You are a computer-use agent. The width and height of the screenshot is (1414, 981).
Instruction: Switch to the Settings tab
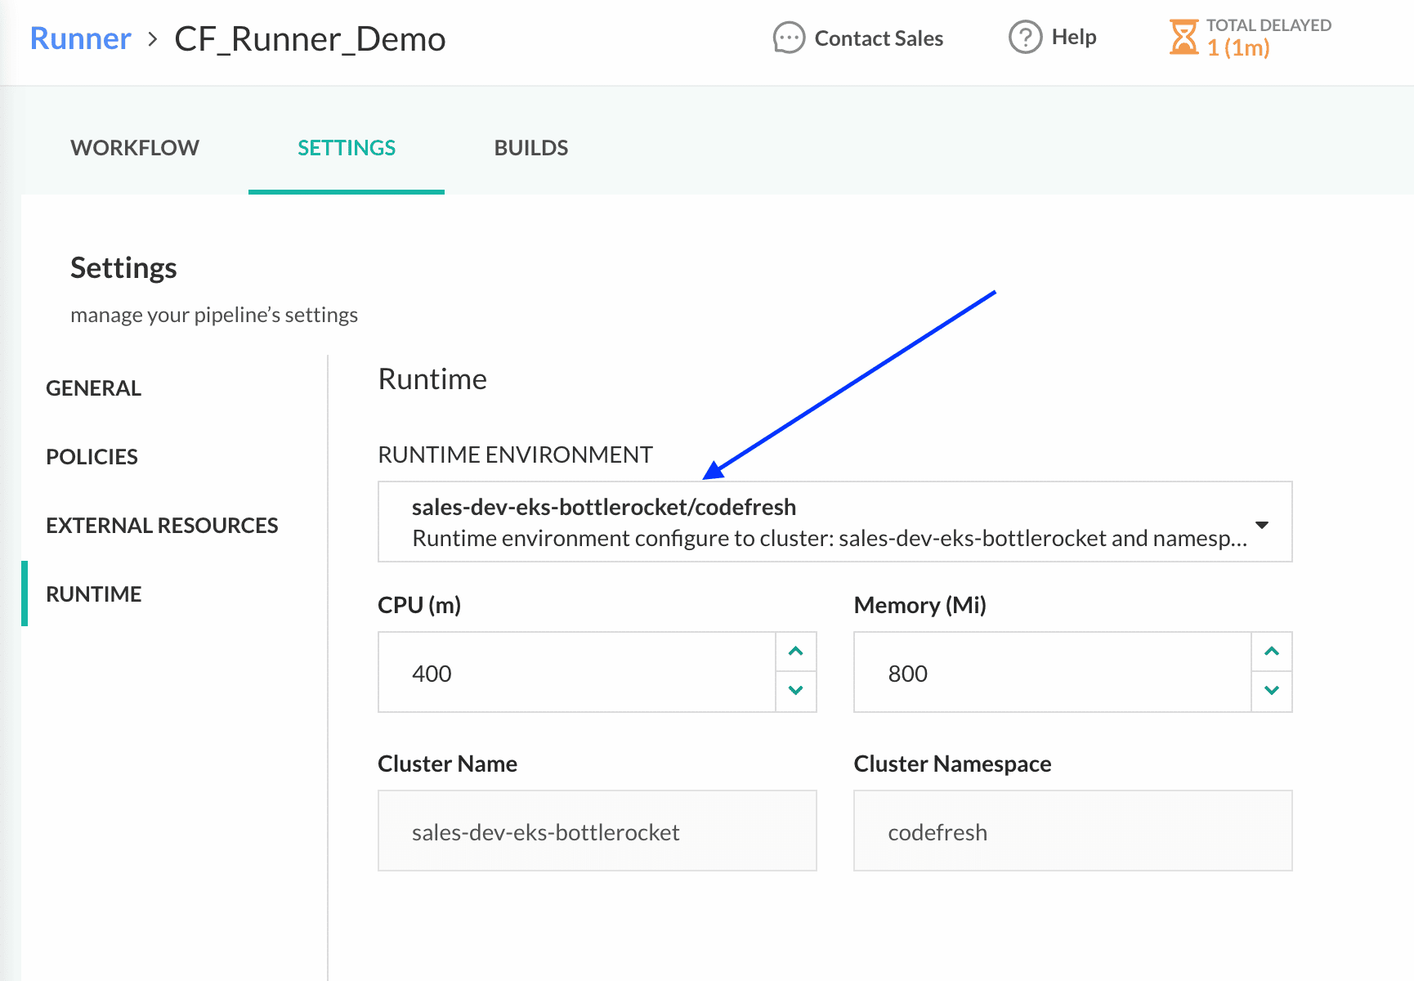click(347, 148)
